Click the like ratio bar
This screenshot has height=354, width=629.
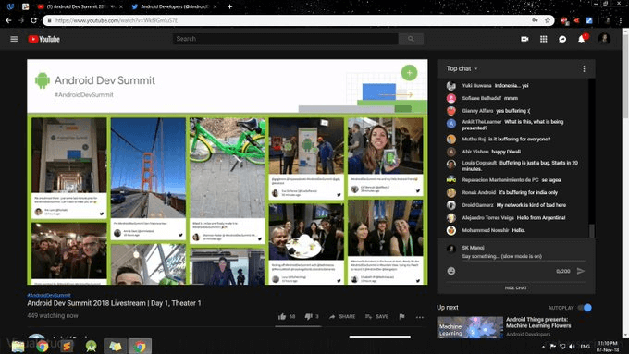298,326
